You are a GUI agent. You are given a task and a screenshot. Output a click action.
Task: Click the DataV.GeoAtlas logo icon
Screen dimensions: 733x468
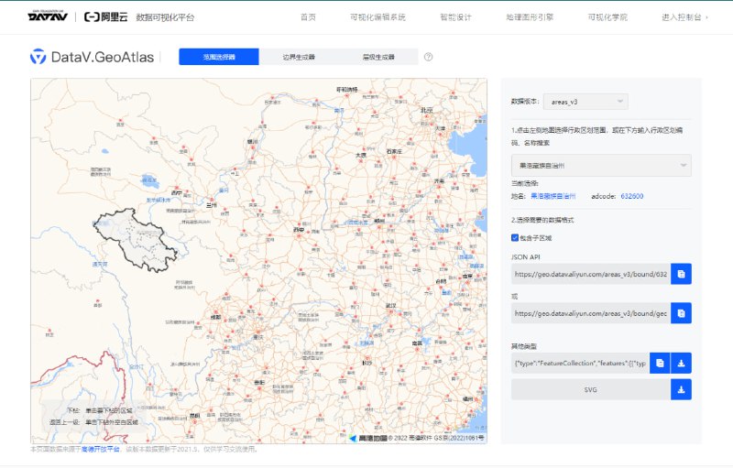(x=38, y=57)
